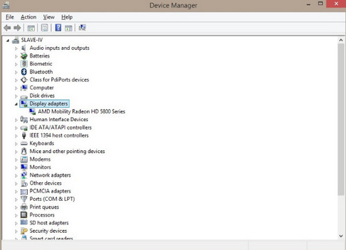Click the Action Pane toolbar icon
Image resolution: width=346 pixels, height=250 pixels.
[69, 28]
